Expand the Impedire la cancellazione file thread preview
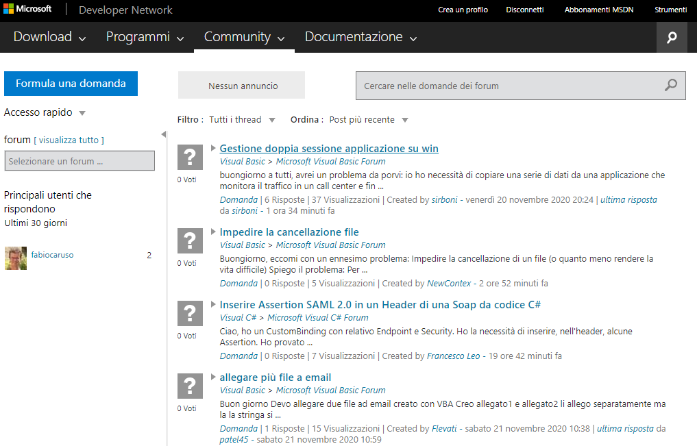 [x=213, y=232]
